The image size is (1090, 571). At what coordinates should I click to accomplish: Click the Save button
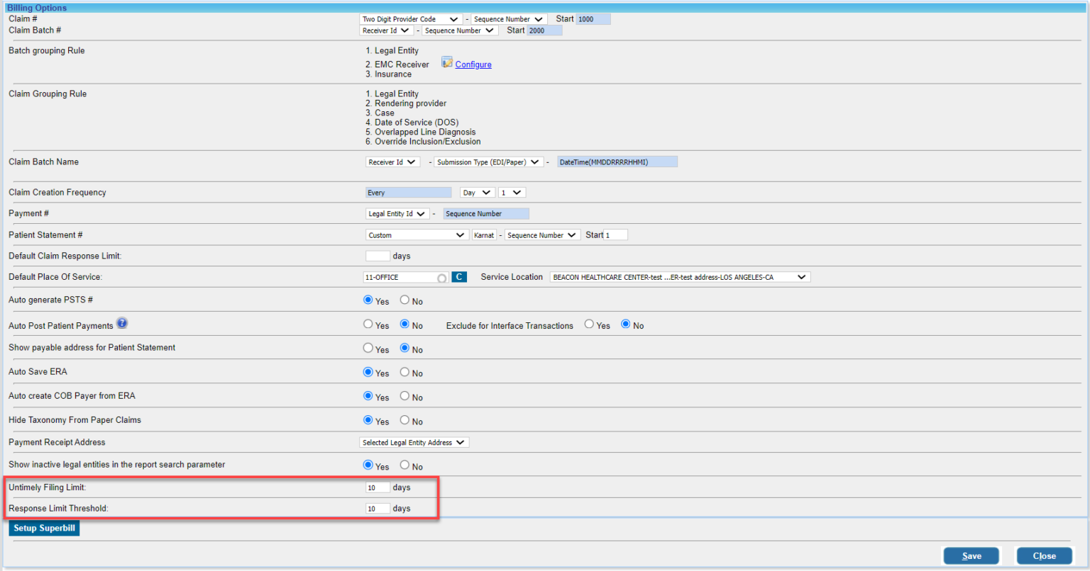(971, 555)
